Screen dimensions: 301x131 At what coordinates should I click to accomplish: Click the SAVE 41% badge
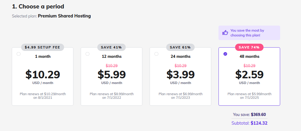(112, 47)
